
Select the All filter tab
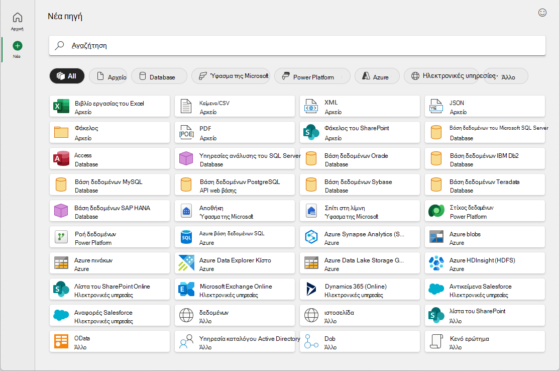click(67, 76)
